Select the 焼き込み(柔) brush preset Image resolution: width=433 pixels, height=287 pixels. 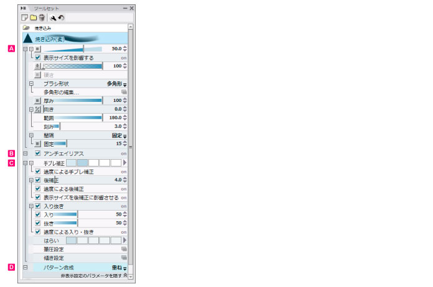tap(73, 38)
